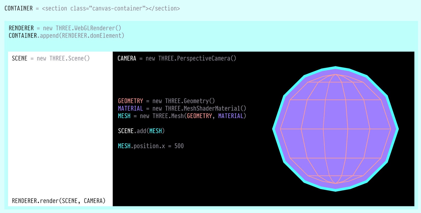Click the RENDERER.render(SCENE, CAMERA) text
This screenshot has height=213, width=421.
(x=59, y=201)
